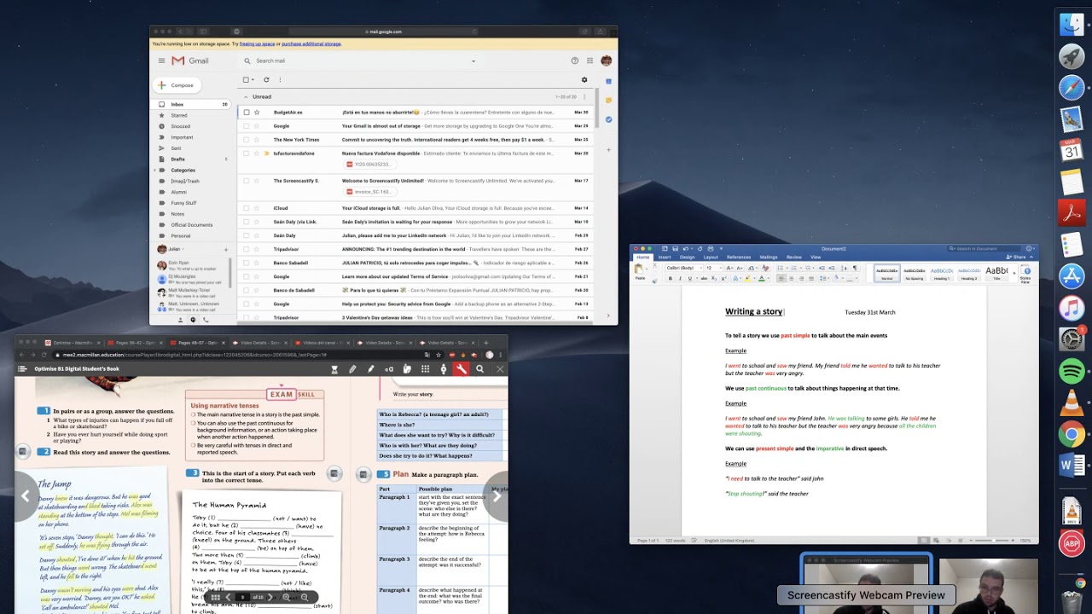1092x614 pixels.
Task: Open the Word Styles Pane
Action: coord(1026,273)
